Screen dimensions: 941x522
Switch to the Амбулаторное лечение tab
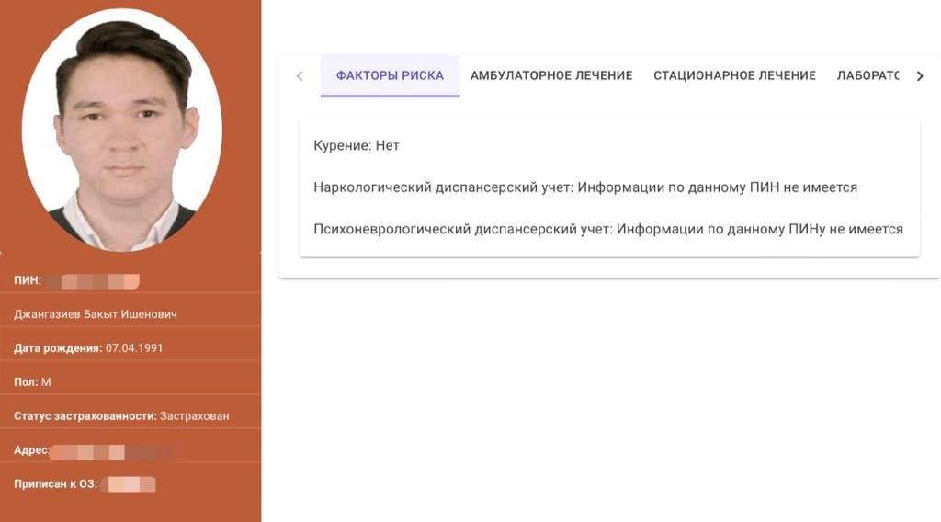(551, 75)
